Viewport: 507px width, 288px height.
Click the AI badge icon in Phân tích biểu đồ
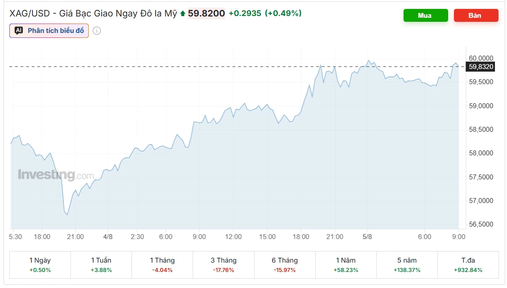pos(19,31)
